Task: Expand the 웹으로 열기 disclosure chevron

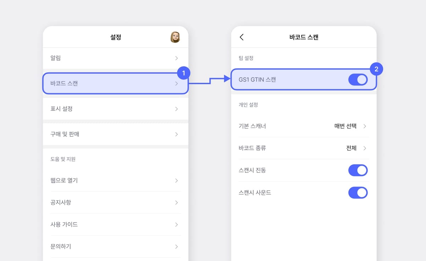Action: pos(176,180)
